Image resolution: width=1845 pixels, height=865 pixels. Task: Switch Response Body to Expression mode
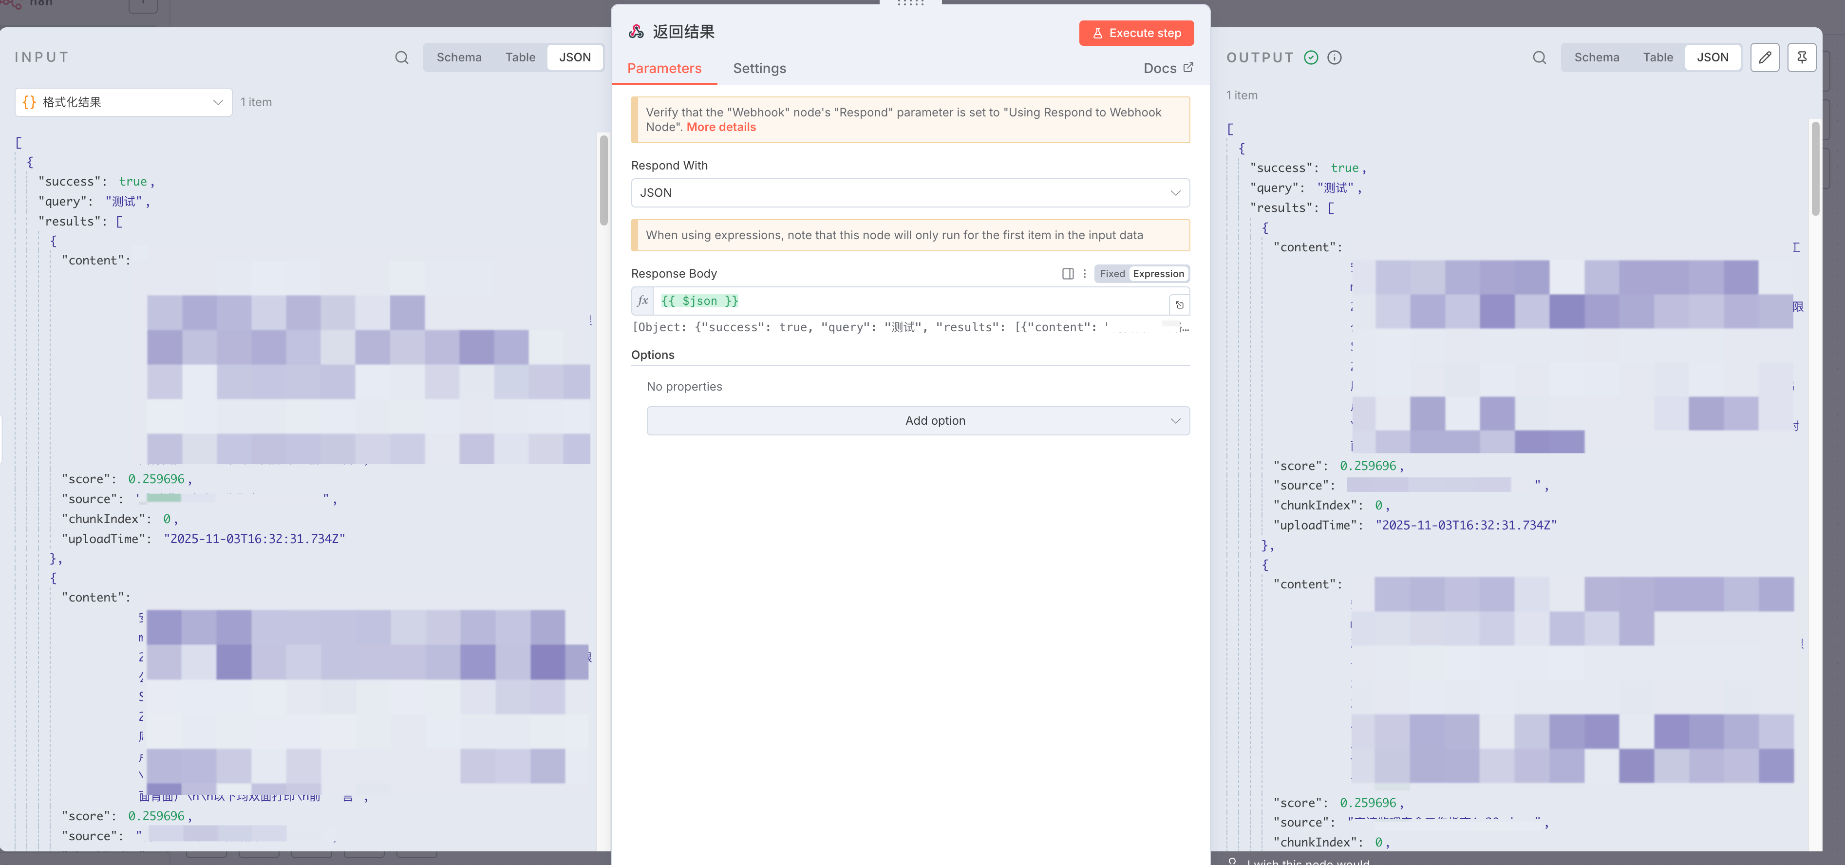click(1158, 274)
